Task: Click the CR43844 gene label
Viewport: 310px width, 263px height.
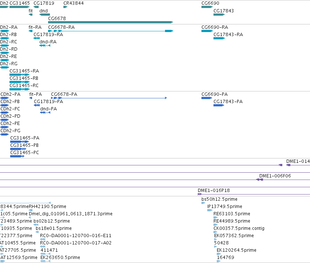Action: pyautogui.click(x=74, y=3)
